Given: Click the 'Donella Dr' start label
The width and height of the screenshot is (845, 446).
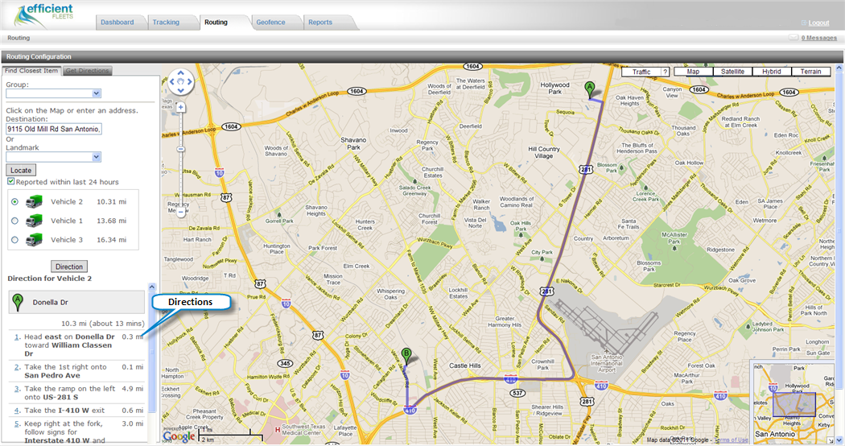Looking at the screenshot, I should (50, 303).
